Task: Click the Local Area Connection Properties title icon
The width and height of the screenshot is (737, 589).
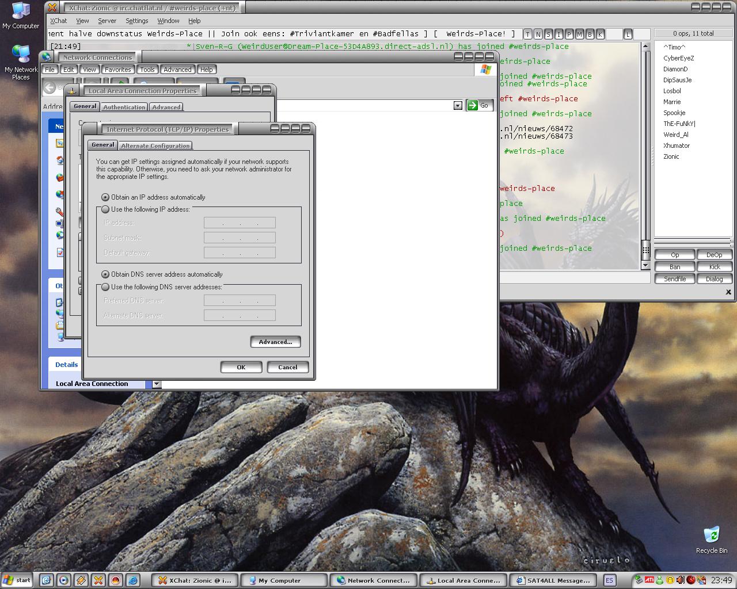Action: point(72,90)
